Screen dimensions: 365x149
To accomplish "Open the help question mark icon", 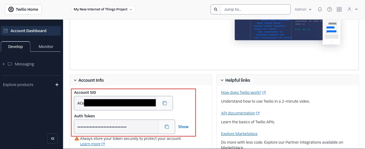I will point(330,9).
